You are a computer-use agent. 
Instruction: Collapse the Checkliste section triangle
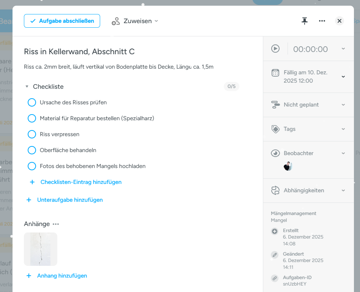(27, 86)
